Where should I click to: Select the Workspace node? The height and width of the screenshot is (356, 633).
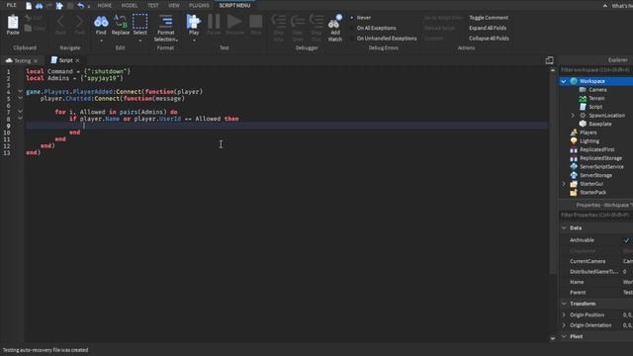(x=591, y=81)
